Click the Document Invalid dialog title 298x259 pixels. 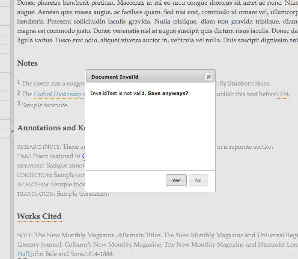pos(115,77)
